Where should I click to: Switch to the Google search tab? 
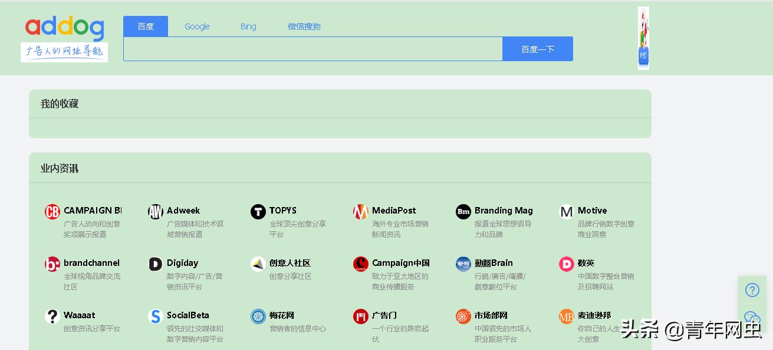tap(197, 26)
